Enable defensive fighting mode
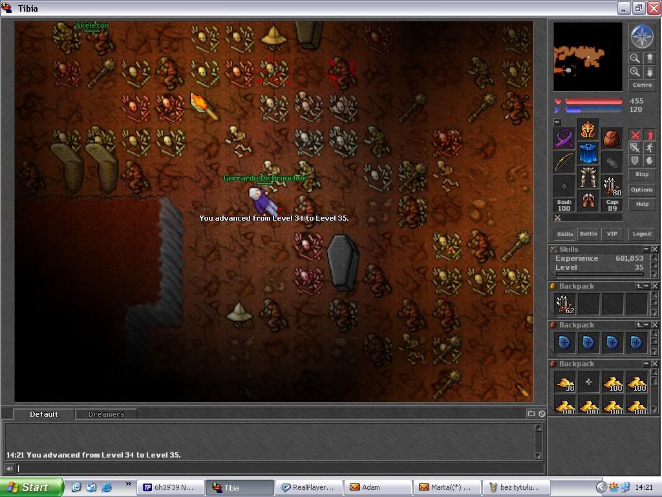The image size is (662, 497). 635,160
